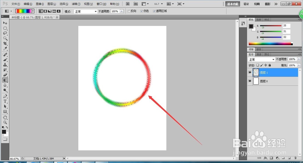Select the Eyedropper tool
Screen dimensions: 303x163
click(5, 48)
